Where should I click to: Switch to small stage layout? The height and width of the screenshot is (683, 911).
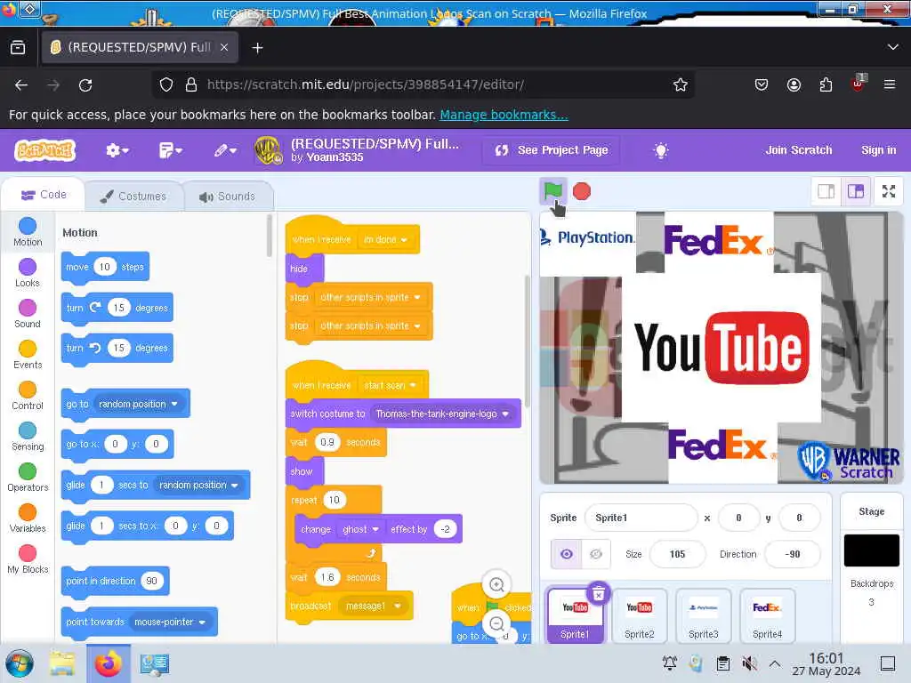pos(826,191)
